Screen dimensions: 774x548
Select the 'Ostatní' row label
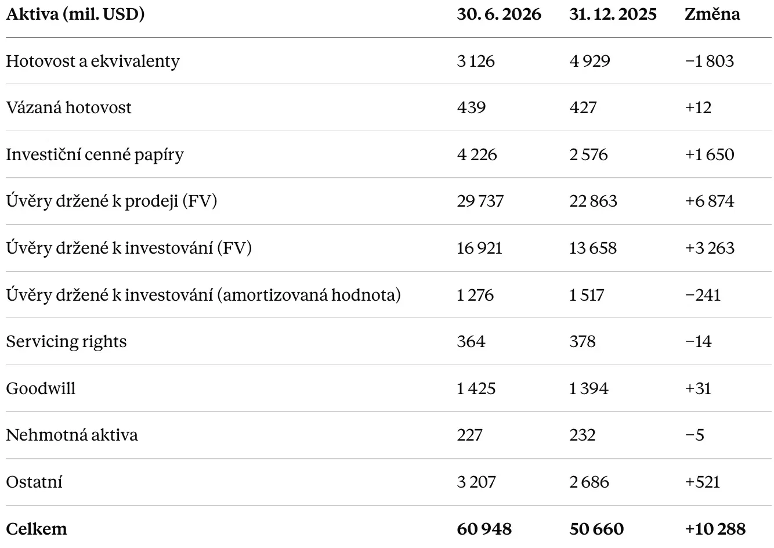34,482
